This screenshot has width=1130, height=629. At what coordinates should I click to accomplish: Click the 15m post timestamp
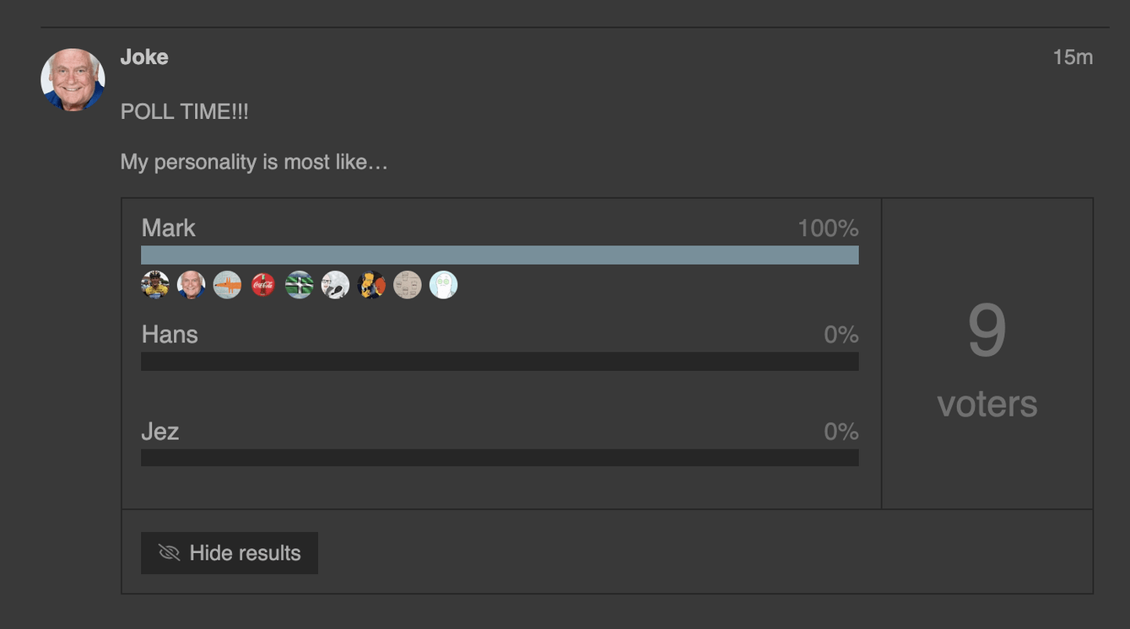(x=1073, y=57)
